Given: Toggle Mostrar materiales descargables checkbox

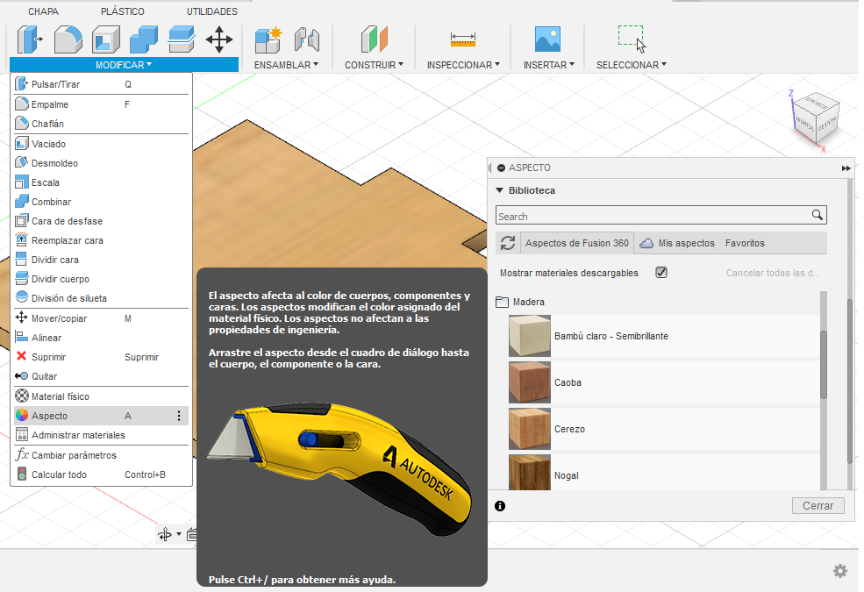Looking at the screenshot, I should tap(661, 273).
